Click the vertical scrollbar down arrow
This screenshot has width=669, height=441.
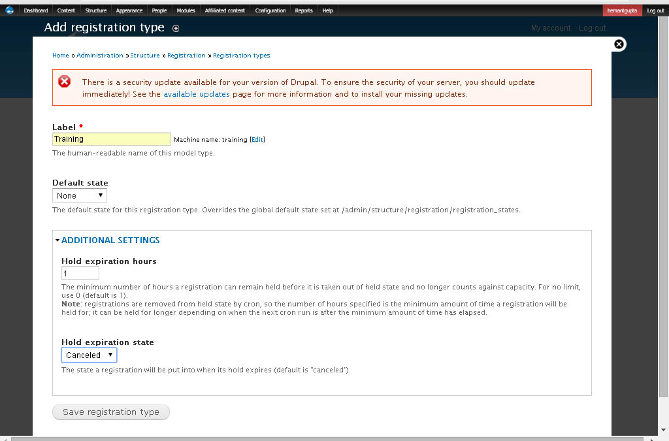(x=663, y=429)
